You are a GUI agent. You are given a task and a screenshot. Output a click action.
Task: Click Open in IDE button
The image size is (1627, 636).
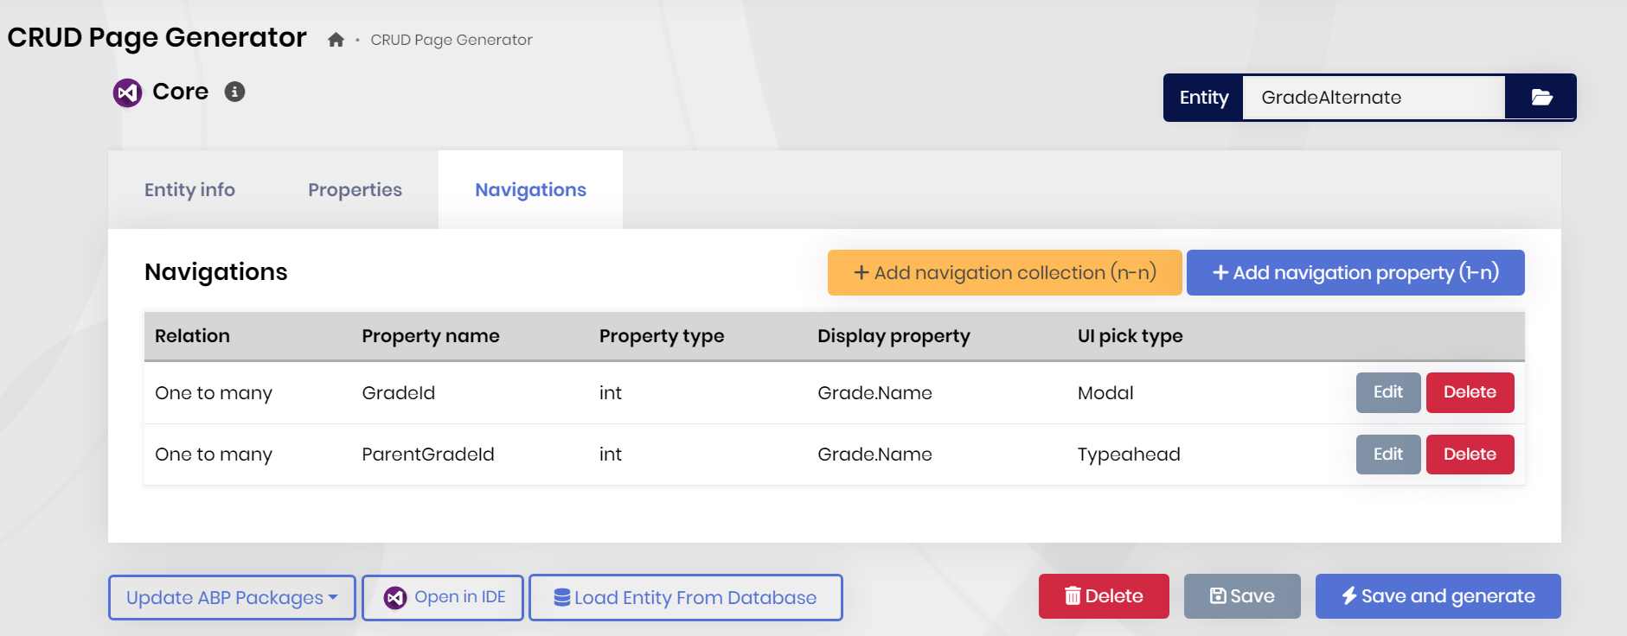[x=443, y=598]
